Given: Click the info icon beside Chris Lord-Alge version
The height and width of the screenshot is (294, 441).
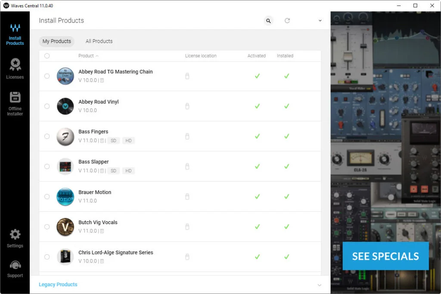Looking at the screenshot, I should click(102, 261).
